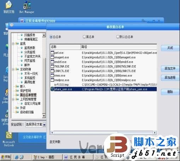Click the settings window title icon
The height and width of the screenshot is (161, 180).
point(12,25)
